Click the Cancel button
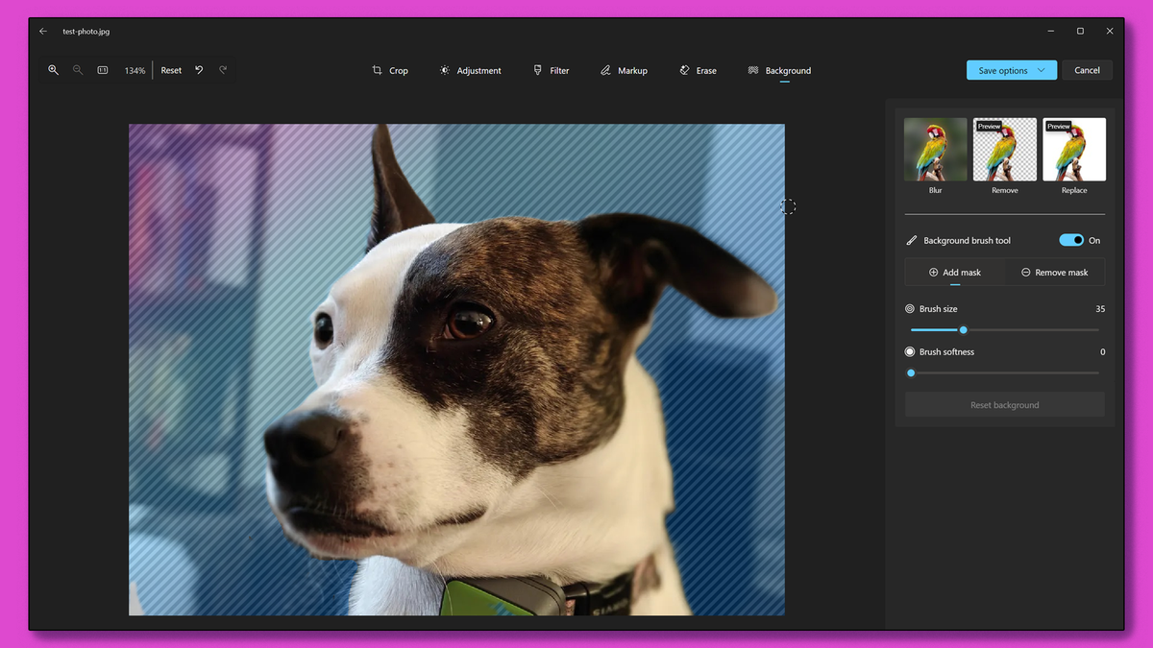1153x648 pixels. click(x=1087, y=69)
